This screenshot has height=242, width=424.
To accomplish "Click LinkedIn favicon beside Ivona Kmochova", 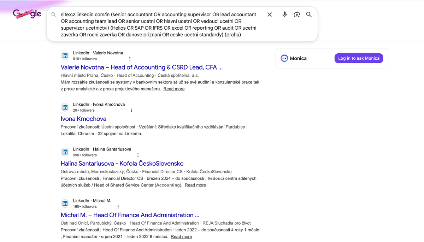I will pyautogui.click(x=65, y=107).
